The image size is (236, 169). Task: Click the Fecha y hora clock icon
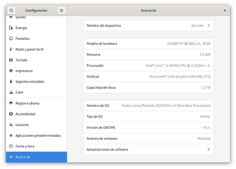[x=11, y=146]
